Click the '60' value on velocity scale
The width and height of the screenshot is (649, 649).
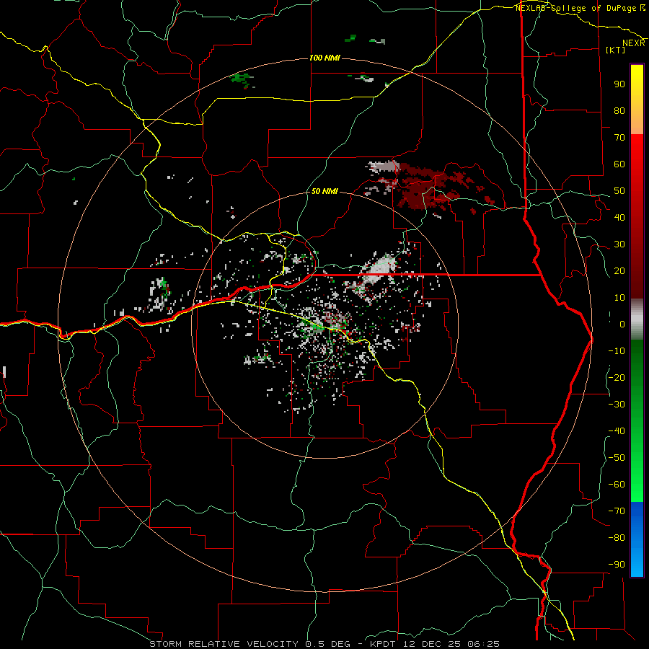coord(619,164)
